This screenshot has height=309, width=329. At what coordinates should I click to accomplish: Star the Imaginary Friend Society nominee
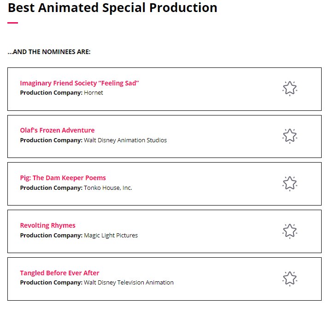click(289, 88)
